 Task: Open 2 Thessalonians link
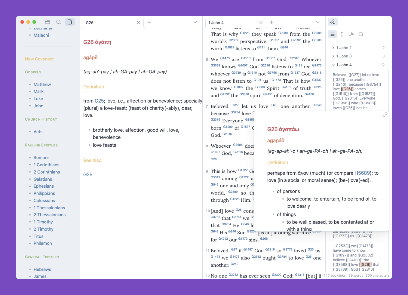click(x=50, y=215)
